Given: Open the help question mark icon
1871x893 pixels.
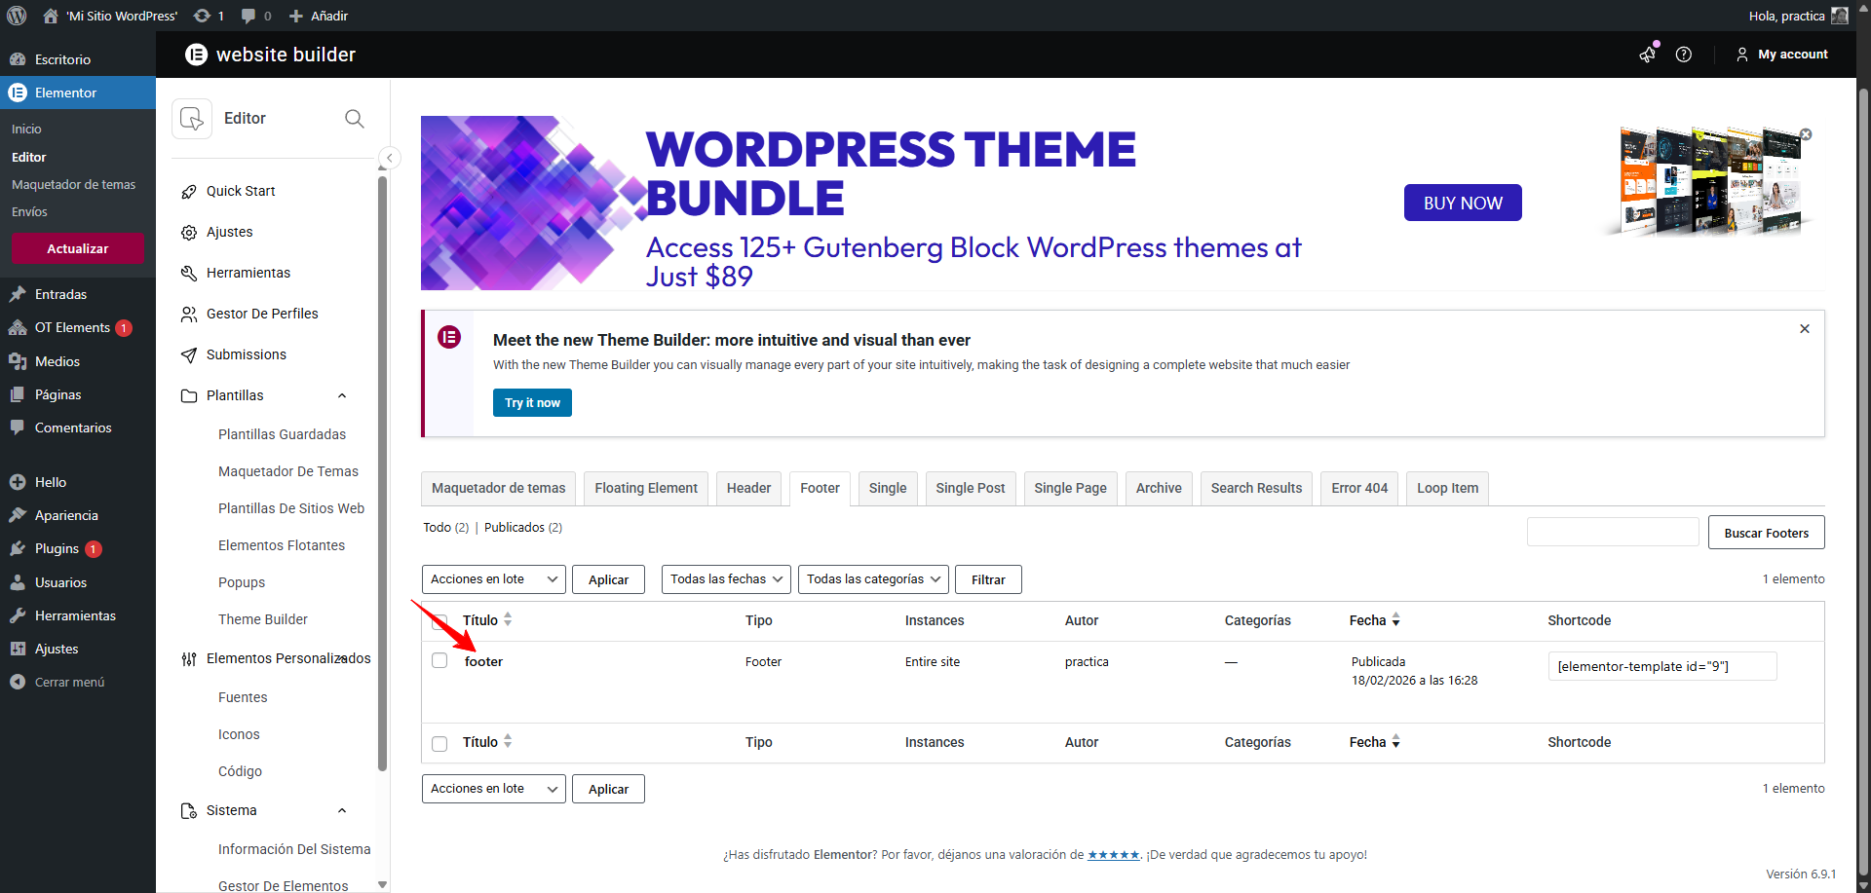Looking at the screenshot, I should pyautogui.click(x=1683, y=55).
